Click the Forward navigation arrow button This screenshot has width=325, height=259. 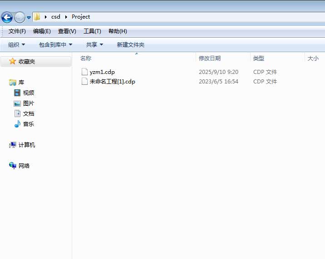(20, 17)
